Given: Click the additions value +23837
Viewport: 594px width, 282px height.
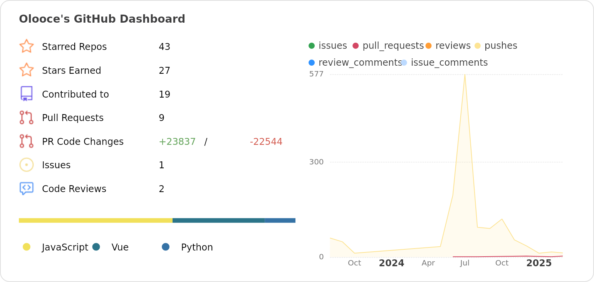Looking at the screenshot, I should [x=177, y=142].
